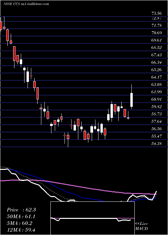The image size is (168, 235).
Task: Click the 54.38 price label
Action: coord(157,143)
